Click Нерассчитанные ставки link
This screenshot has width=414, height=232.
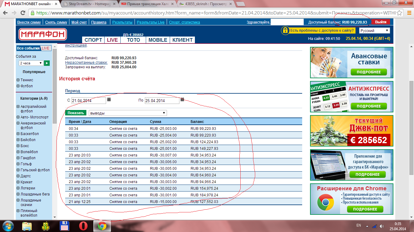(x=86, y=63)
